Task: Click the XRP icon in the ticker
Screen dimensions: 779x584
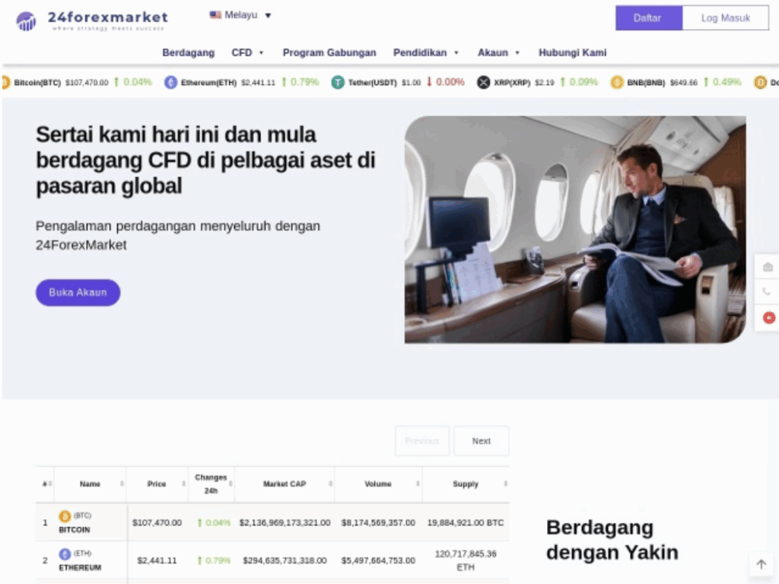Action: tap(483, 82)
